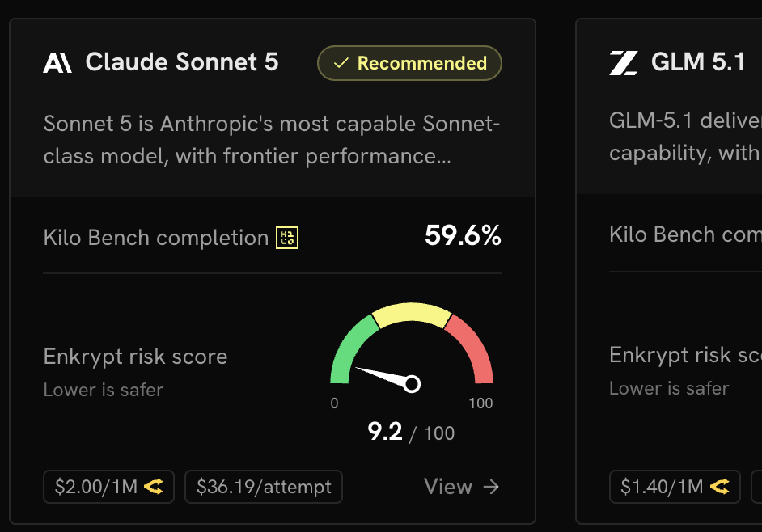The image size is (762, 532).
Task: Click the Kilo Bench badge icon
Action: [287, 238]
